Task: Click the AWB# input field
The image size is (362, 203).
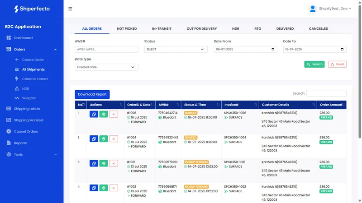Action: pos(106,49)
